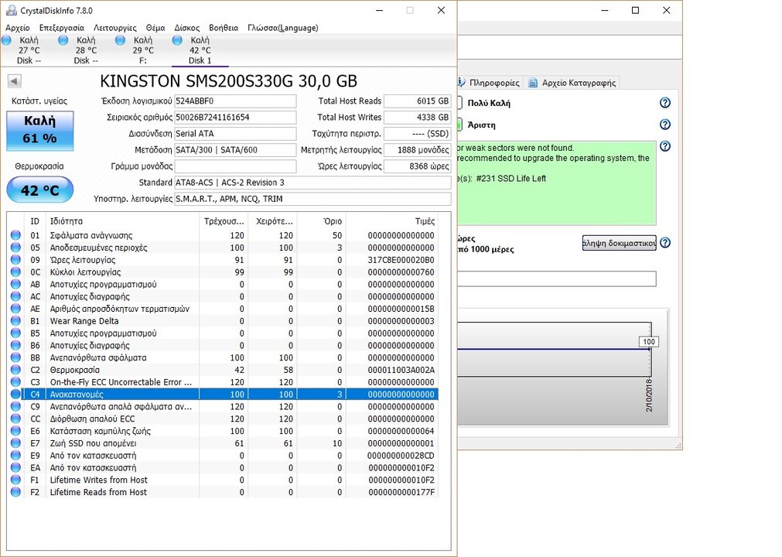Open the Γλώσσα(Language) menu
Viewport: 782px width, 557px height.
click(x=283, y=28)
